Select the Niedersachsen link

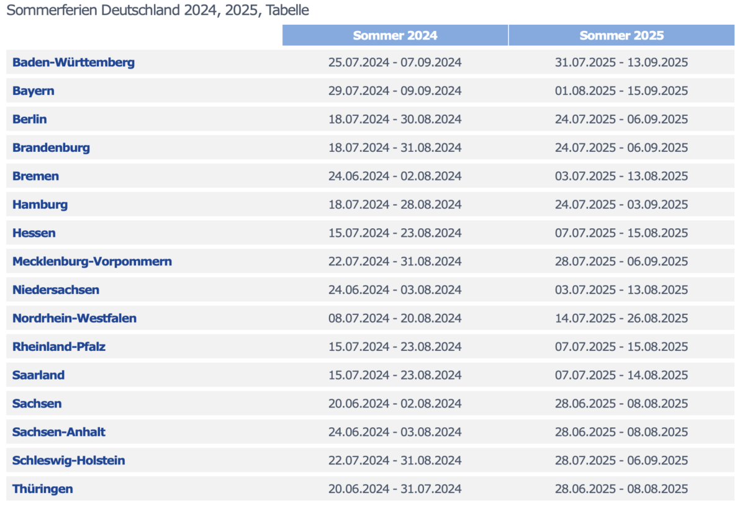[x=55, y=290]
